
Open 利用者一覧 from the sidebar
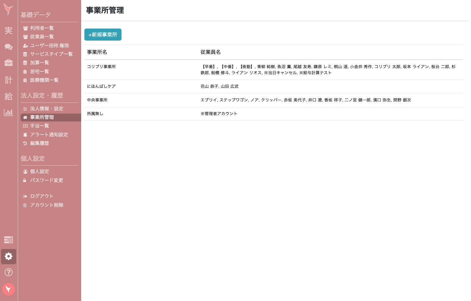pyautogui.click(x=42, y=28)
